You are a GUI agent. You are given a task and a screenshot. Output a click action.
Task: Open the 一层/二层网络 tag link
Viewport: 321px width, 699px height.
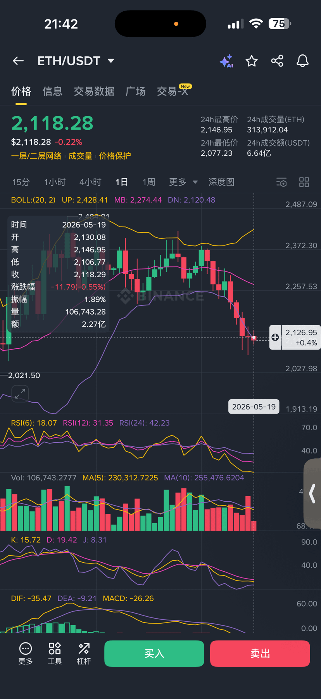(x=36, y=156)
